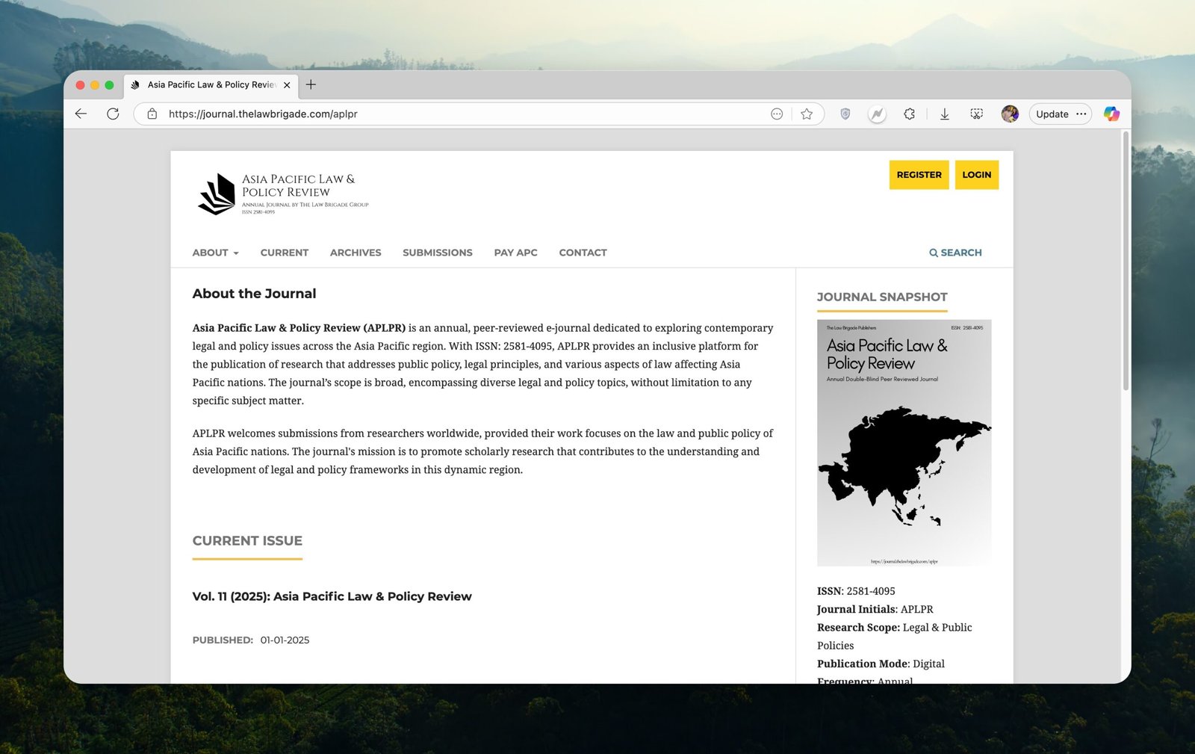Open browser menu via three dots
1195x754 pixels.
click(x=1081, y=114)
